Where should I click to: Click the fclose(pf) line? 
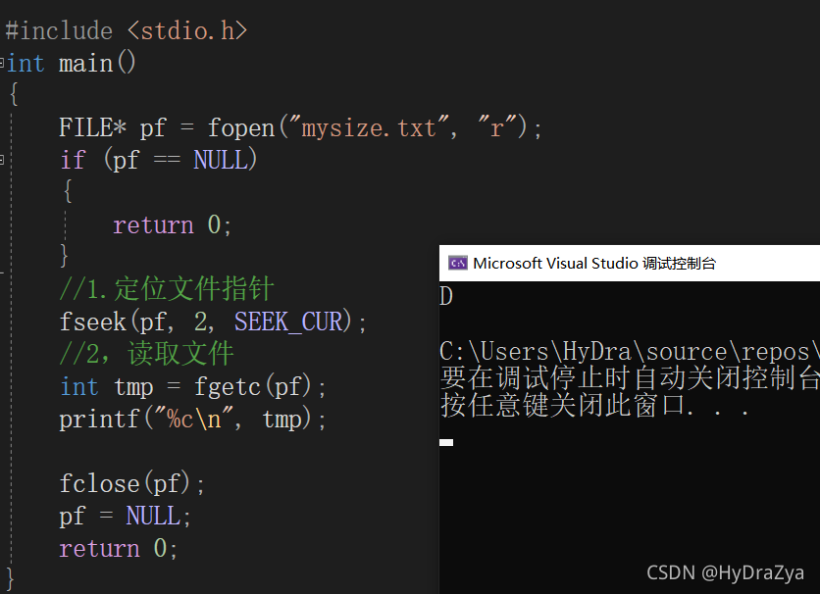(131, 484)
